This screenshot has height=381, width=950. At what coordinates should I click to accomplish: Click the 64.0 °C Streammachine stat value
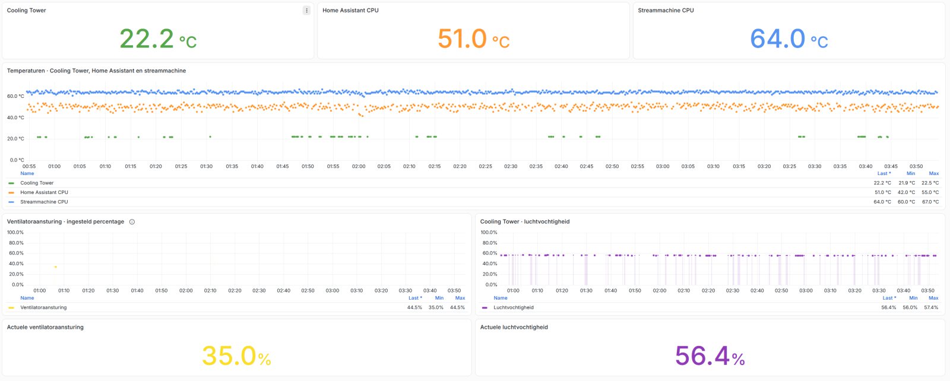click(x=789, y=39)
